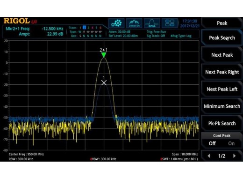Run Minimum Search
This screenshot has height=178, width=243.
pos(222,106)
